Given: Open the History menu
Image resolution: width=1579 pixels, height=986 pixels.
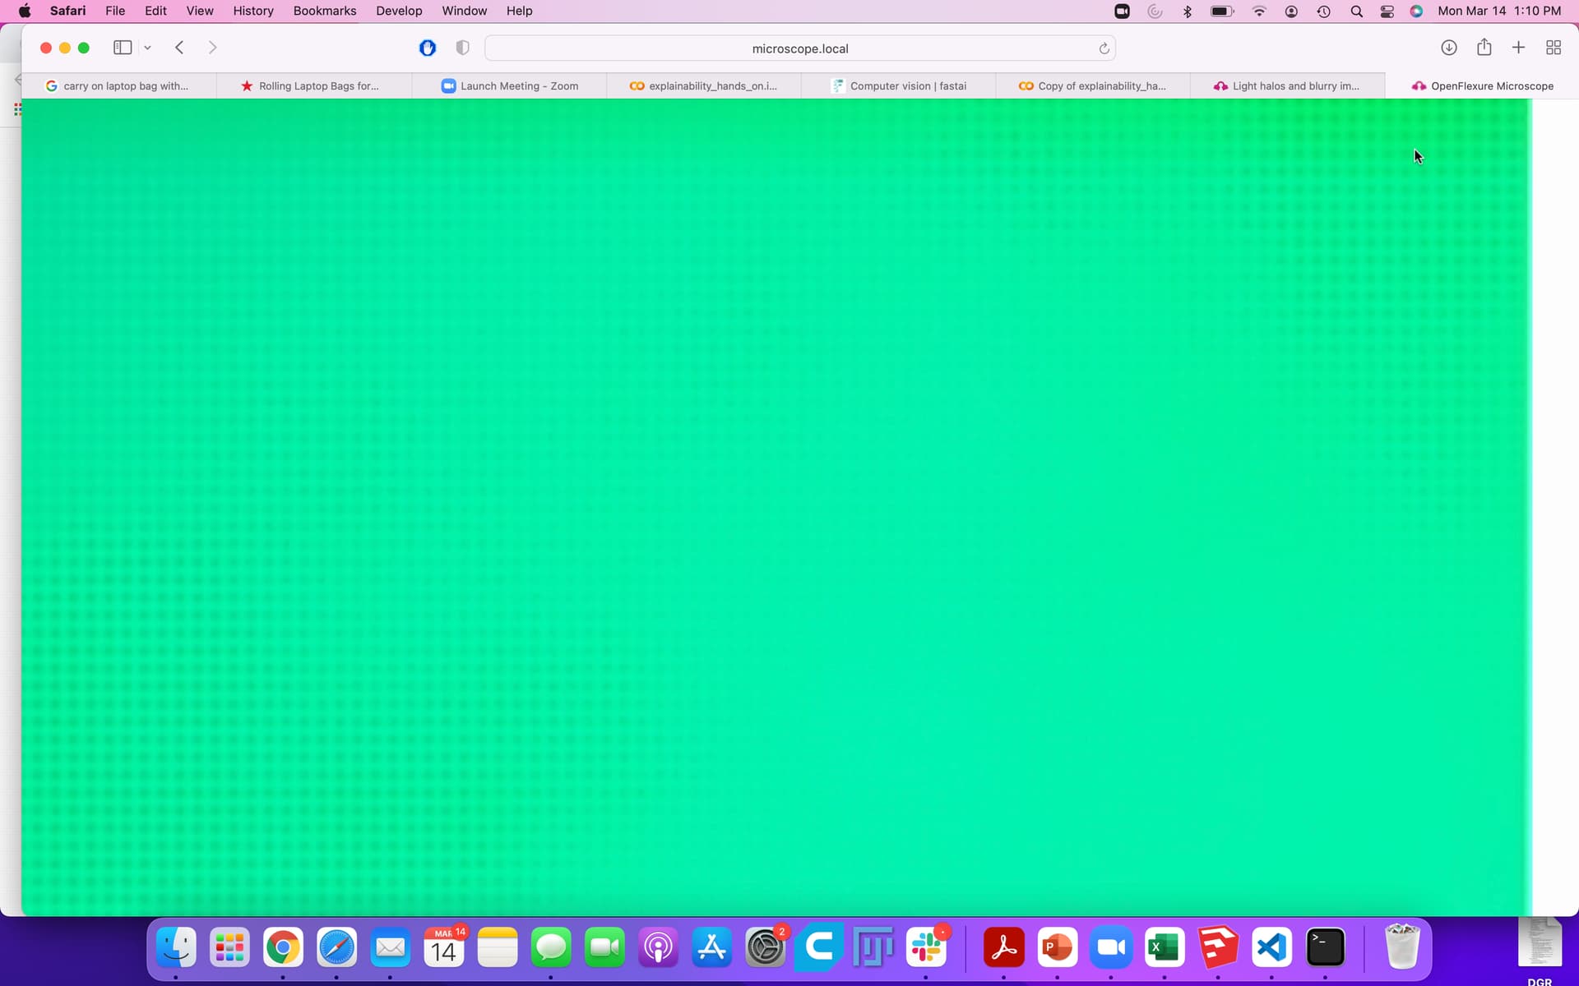Looking at the screenshot, I should point(253,11).
